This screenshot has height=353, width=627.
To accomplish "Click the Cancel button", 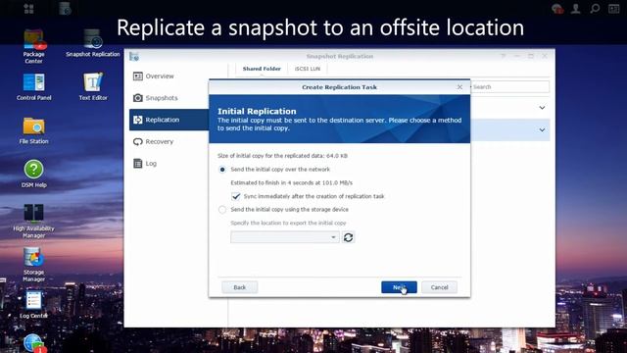I will pos(440,287).
